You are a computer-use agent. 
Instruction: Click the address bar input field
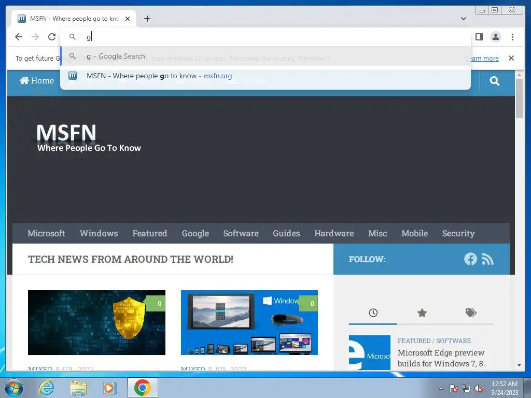click(265, 37)
